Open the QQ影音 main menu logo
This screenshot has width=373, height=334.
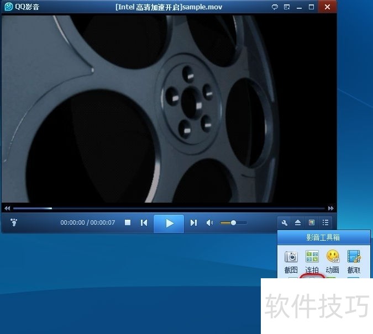(9, 7)
